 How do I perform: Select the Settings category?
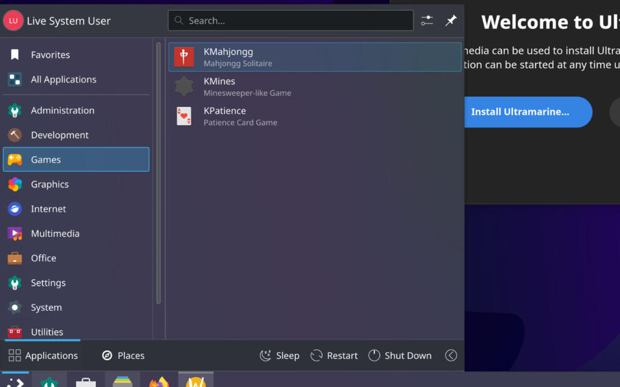[x=76, y=283]
